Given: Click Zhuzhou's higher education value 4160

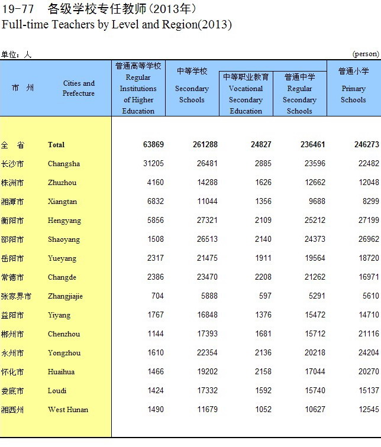Looking at the screenshot, I should pos(156,182).
